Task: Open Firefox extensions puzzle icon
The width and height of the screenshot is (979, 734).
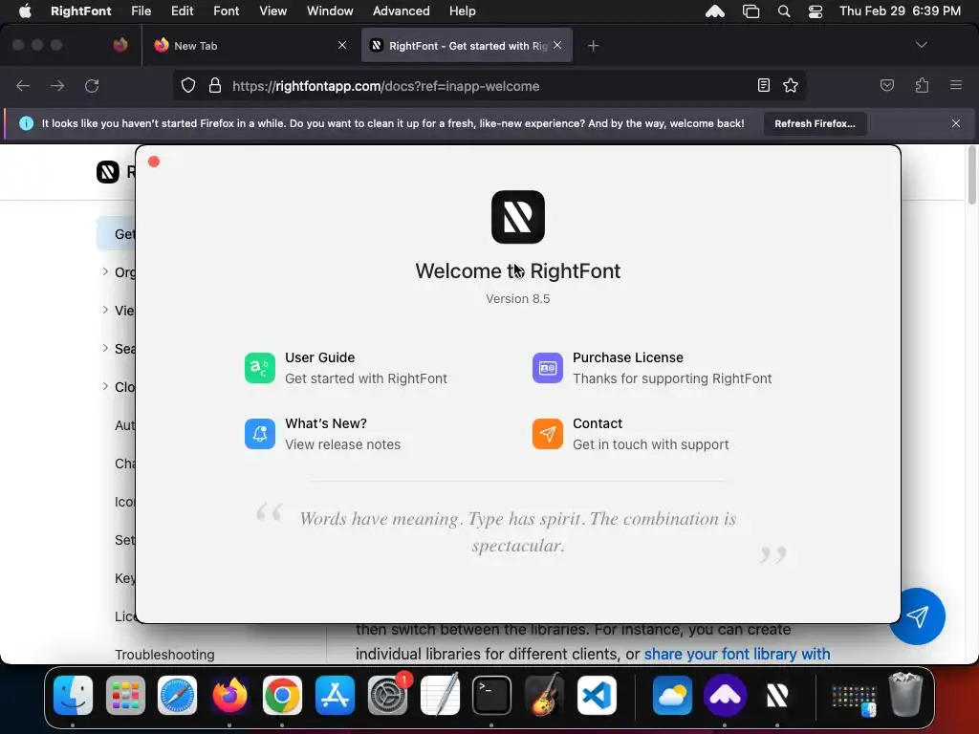Action: point(922,85)
